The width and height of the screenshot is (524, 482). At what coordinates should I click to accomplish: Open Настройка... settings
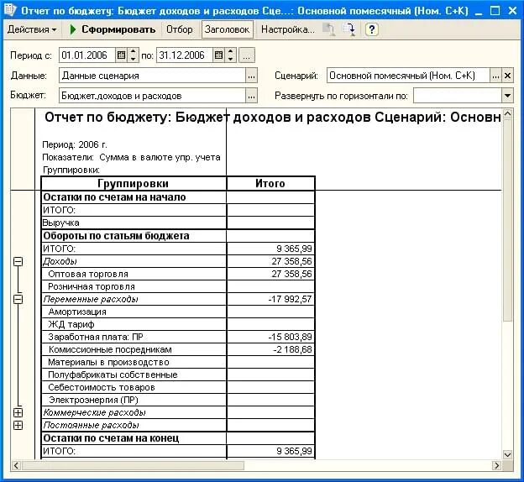click(288, 29)
